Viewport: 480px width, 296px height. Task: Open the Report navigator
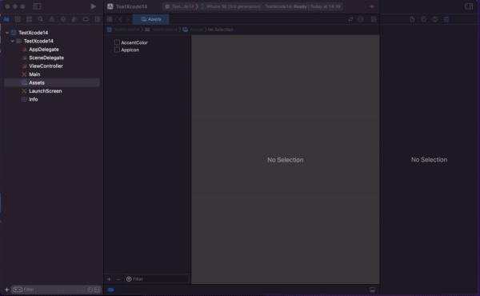tap(98, 19)
